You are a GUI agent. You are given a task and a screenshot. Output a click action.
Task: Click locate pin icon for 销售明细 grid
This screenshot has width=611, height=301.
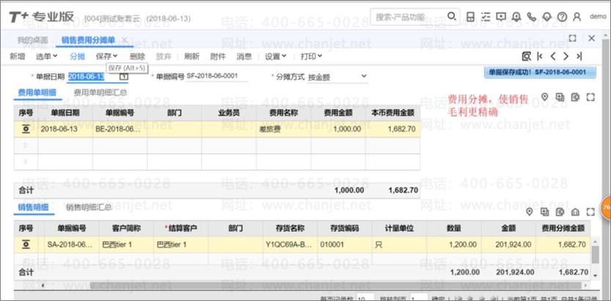(529, 212)
